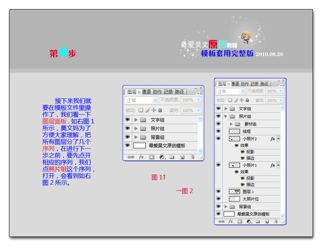
Task: Switch to 通道 tab in Figure 2 panel
Action: [x=235, y=84]
